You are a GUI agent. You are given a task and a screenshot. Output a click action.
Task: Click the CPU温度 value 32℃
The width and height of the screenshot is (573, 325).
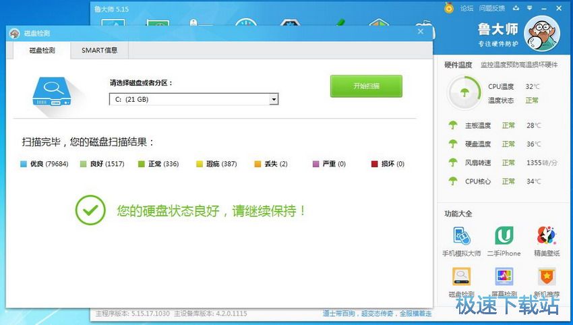[x=533, y=86]
